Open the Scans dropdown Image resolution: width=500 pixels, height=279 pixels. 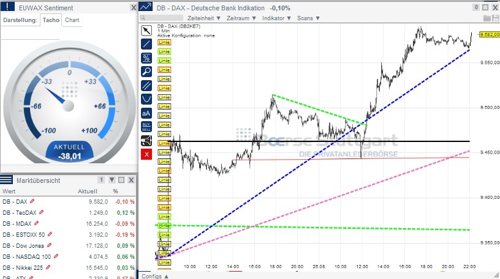(308, 18)
